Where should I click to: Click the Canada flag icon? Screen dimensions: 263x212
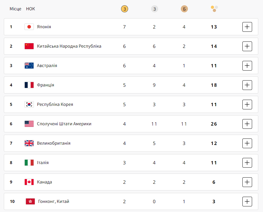coord(29,182)
